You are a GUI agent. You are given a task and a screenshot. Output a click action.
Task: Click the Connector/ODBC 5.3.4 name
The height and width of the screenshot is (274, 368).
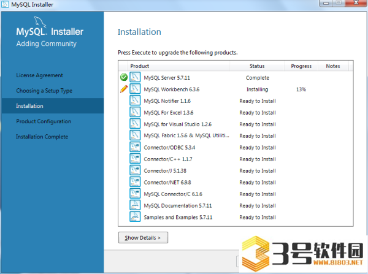click(169, 148)
